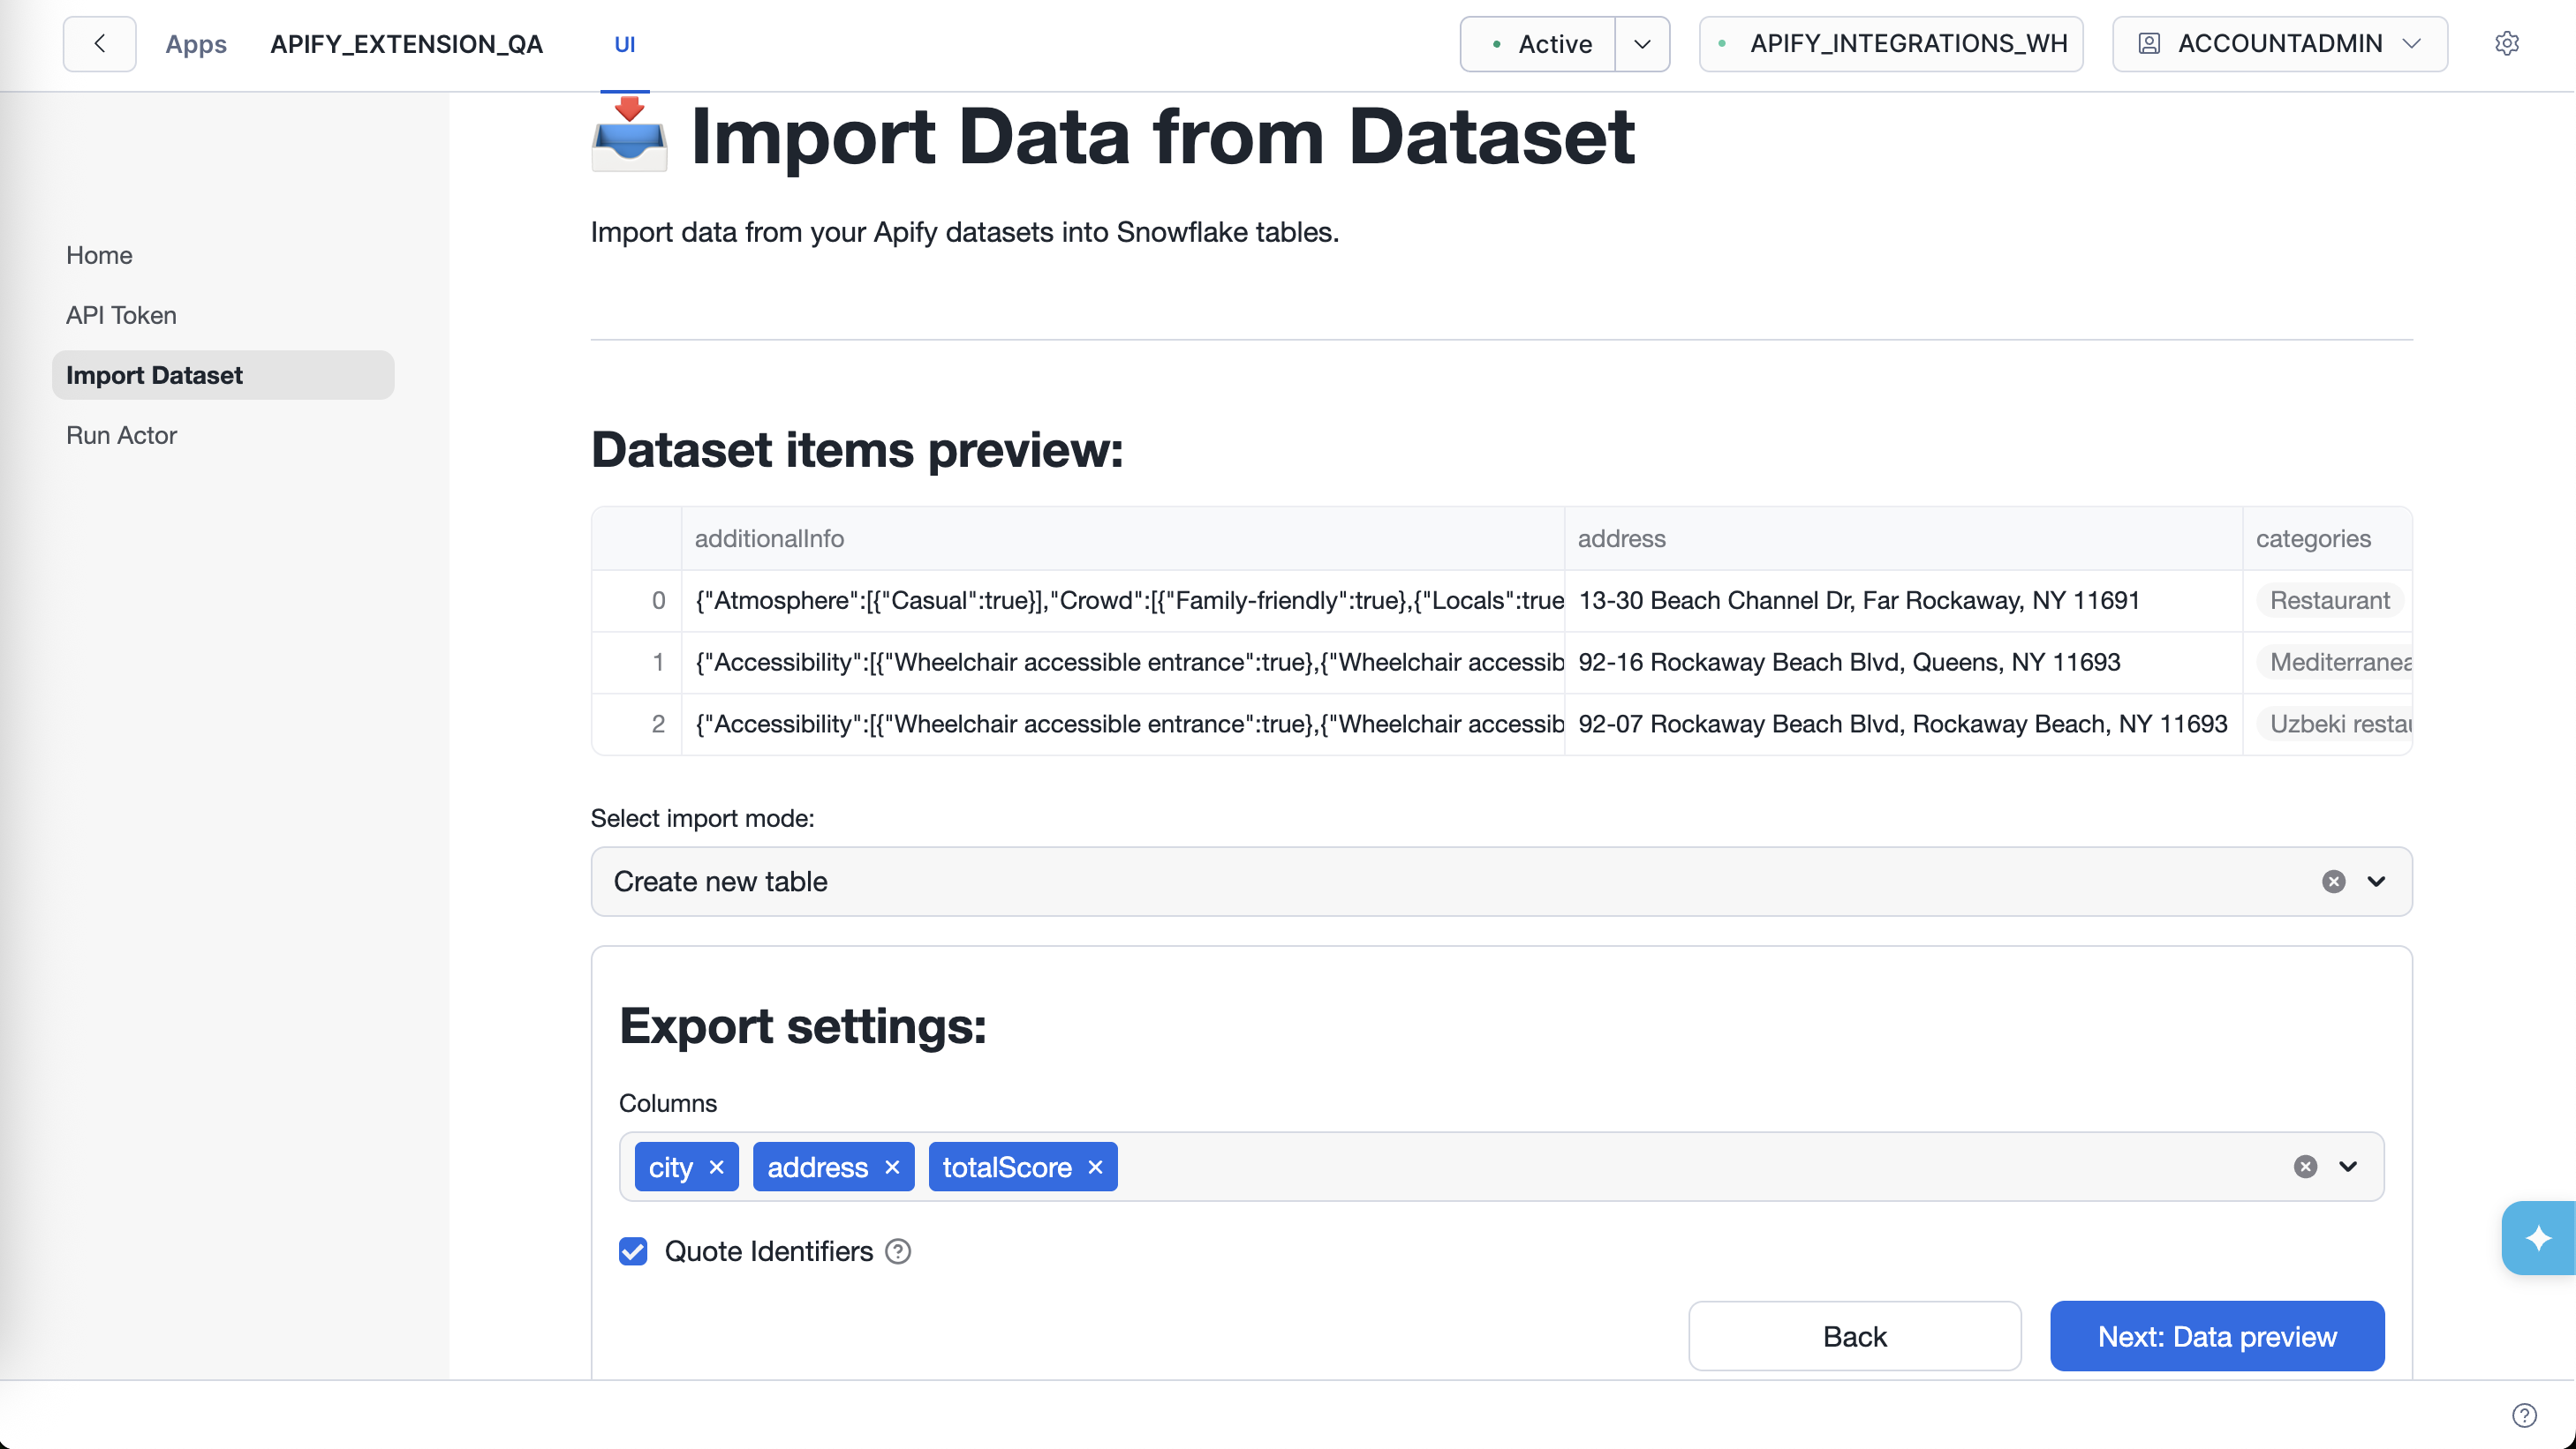Toggle the Active app status indicator
The width and height of the screenshot is (2576, 1449).
[x=1537, y=43]
